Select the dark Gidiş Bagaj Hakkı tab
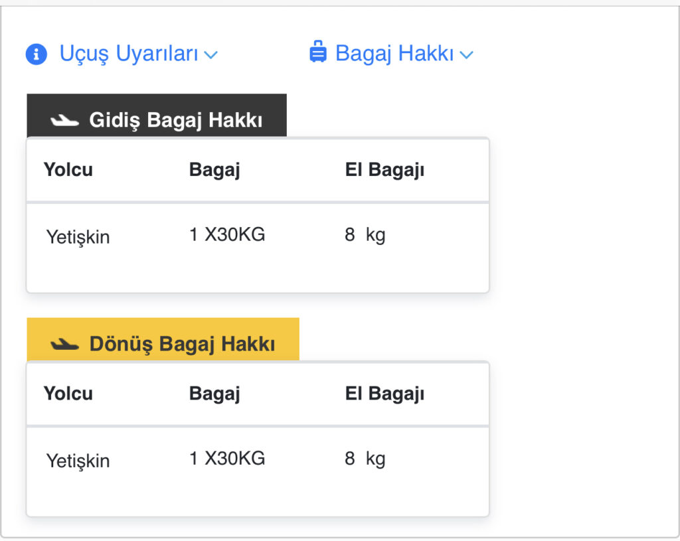Viewport: 680px width, 541px height. tap(157, 116)
